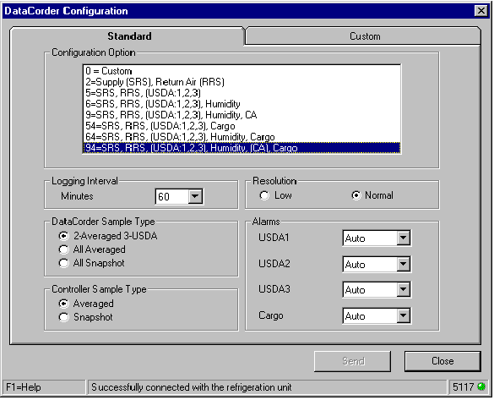Click the disabled Send button
This screenshot has width=494, height=400.
[x=352, y=361]
